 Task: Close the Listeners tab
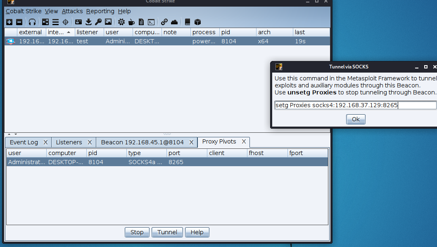90,142
